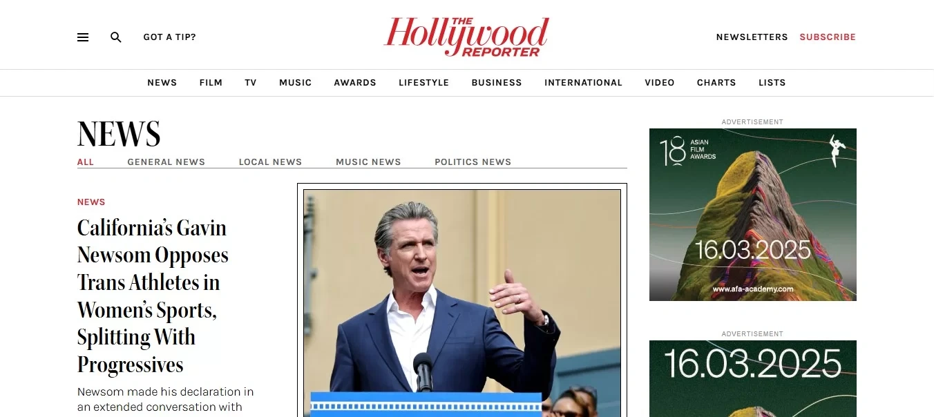Screen dimensions: 934x417
Task: Click the second Asian Film Awards ad
Action: (x=753, y=378)
